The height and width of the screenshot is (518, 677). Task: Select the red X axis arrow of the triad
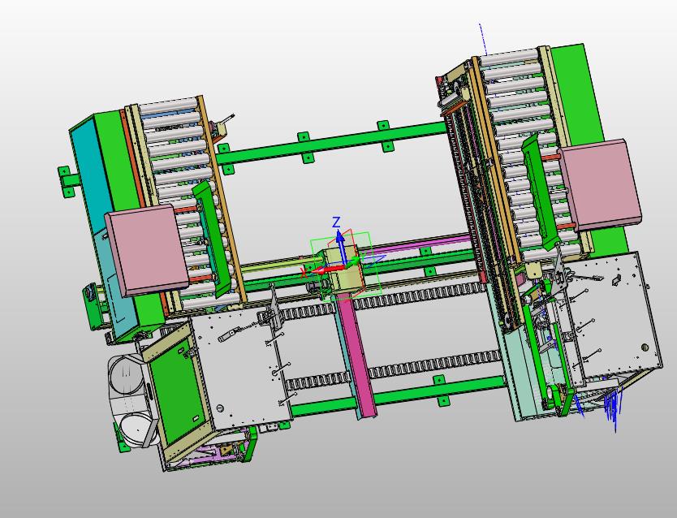[x=327, y=270]
